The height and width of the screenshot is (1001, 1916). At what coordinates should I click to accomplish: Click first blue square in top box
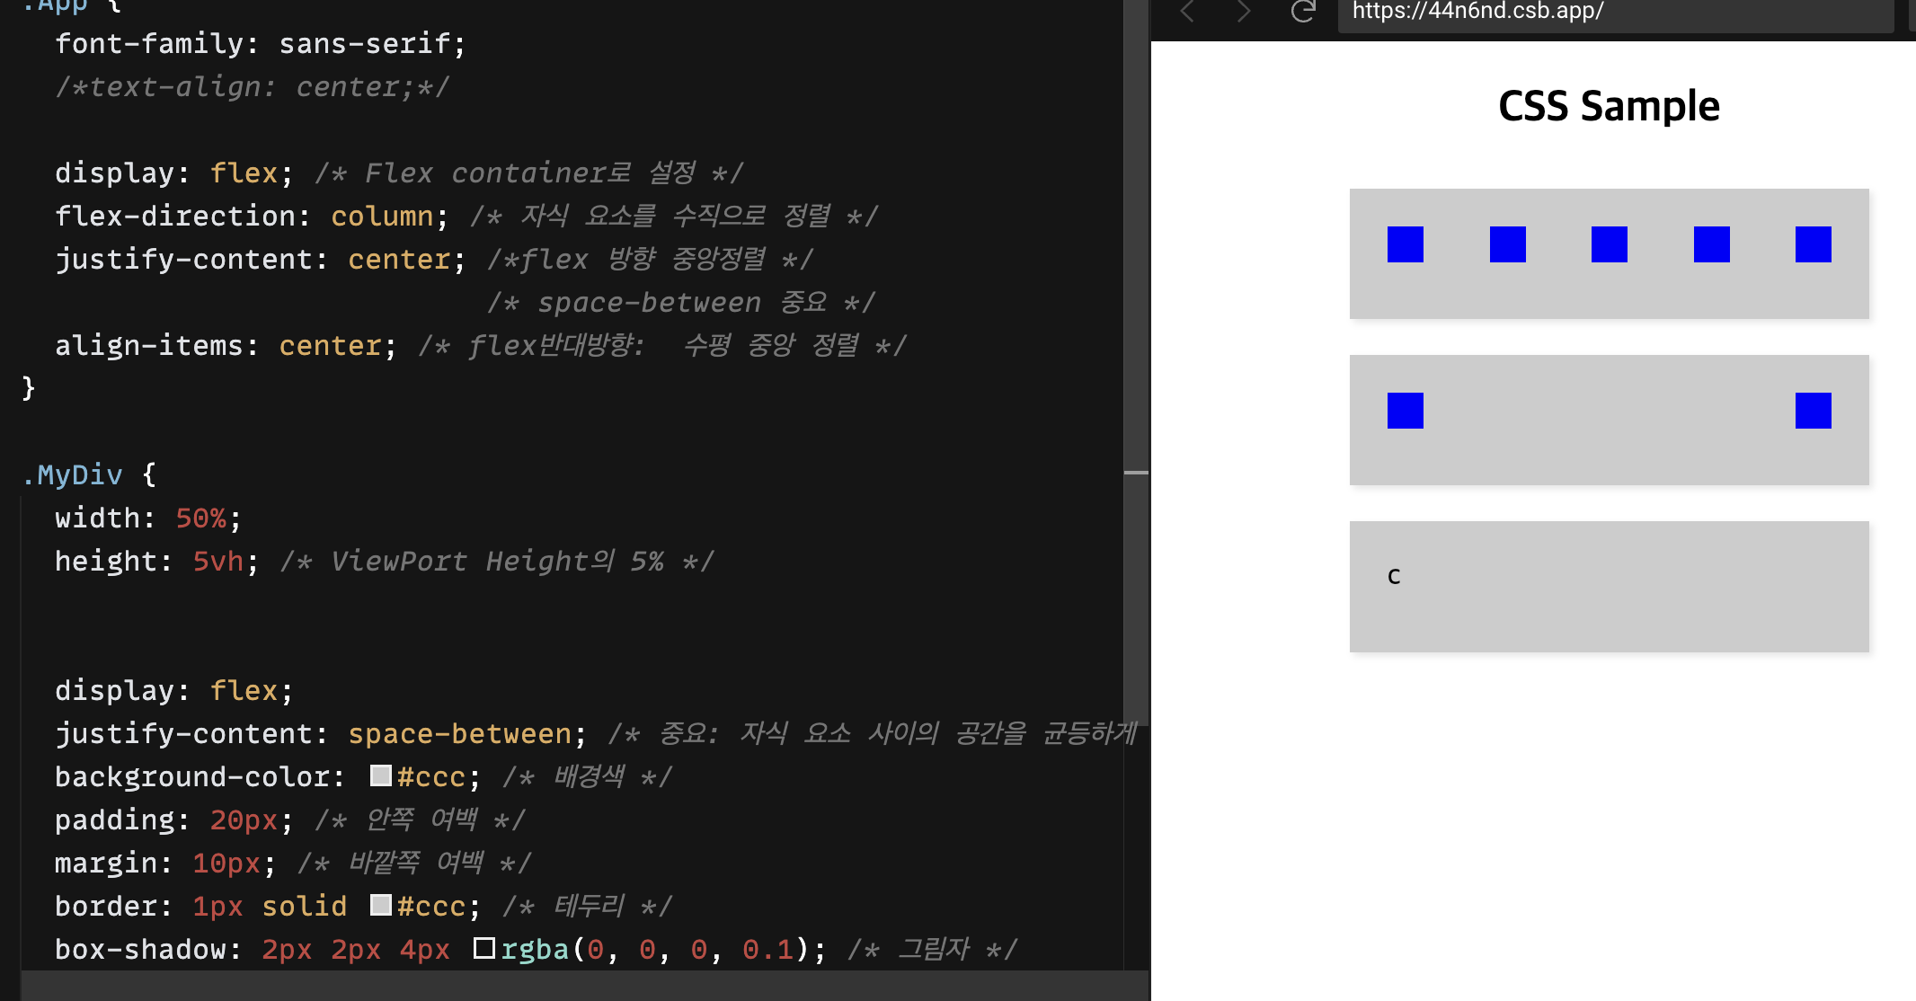[1406, 244]
